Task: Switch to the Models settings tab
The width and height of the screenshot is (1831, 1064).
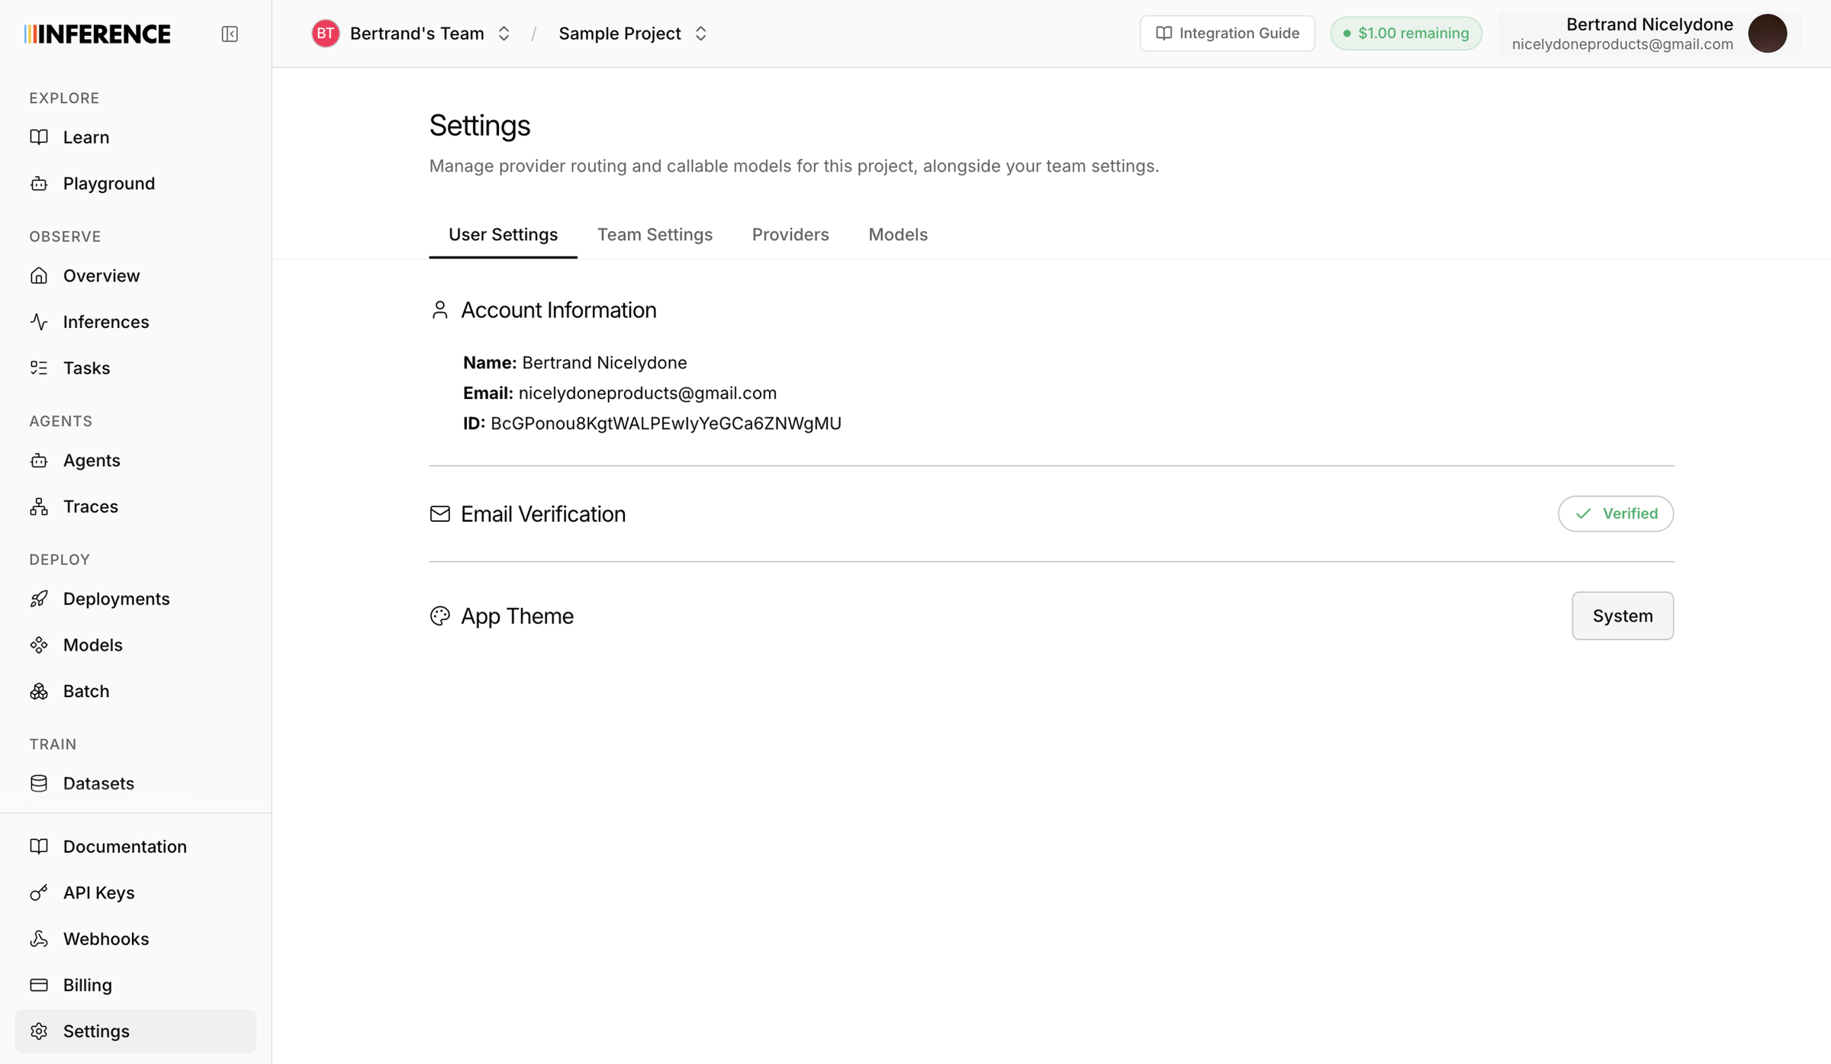Action: 898,234
